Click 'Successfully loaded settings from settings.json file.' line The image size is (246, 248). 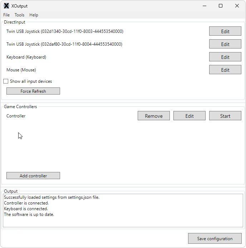[52, 197]
